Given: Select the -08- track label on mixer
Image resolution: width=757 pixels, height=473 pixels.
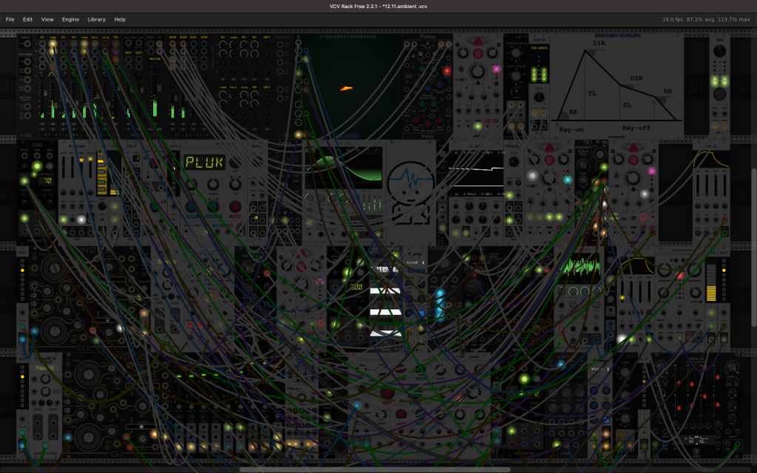Looking at the screenshot, I should (x=116, y=37).
